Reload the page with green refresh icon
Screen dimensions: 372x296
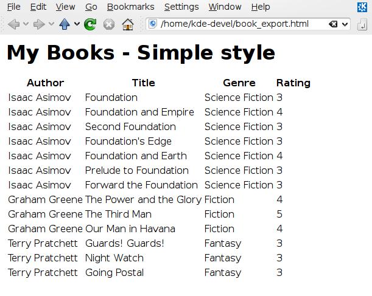point(90,24)
